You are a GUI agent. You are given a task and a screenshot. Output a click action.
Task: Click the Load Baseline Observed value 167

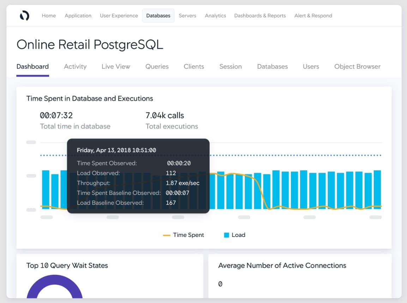click(x=171, y=203)
